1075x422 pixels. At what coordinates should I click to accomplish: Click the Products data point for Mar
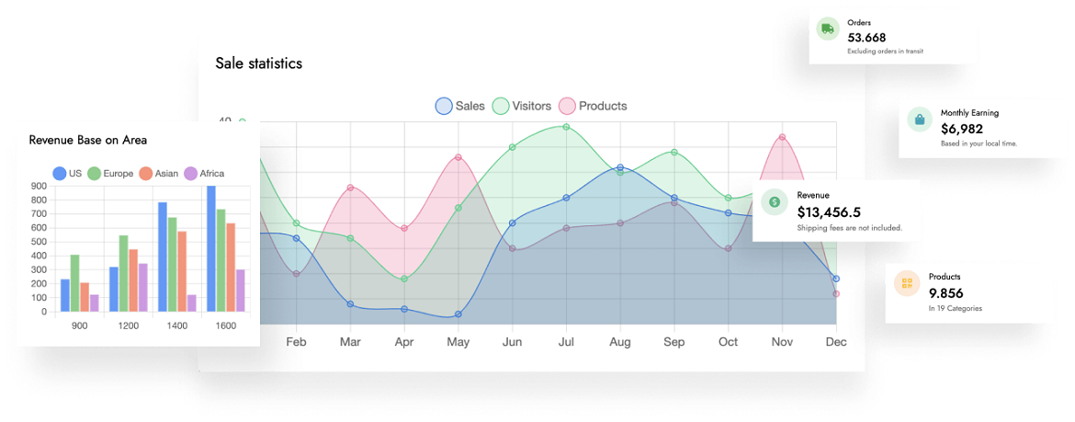click(x=350, y=188)
